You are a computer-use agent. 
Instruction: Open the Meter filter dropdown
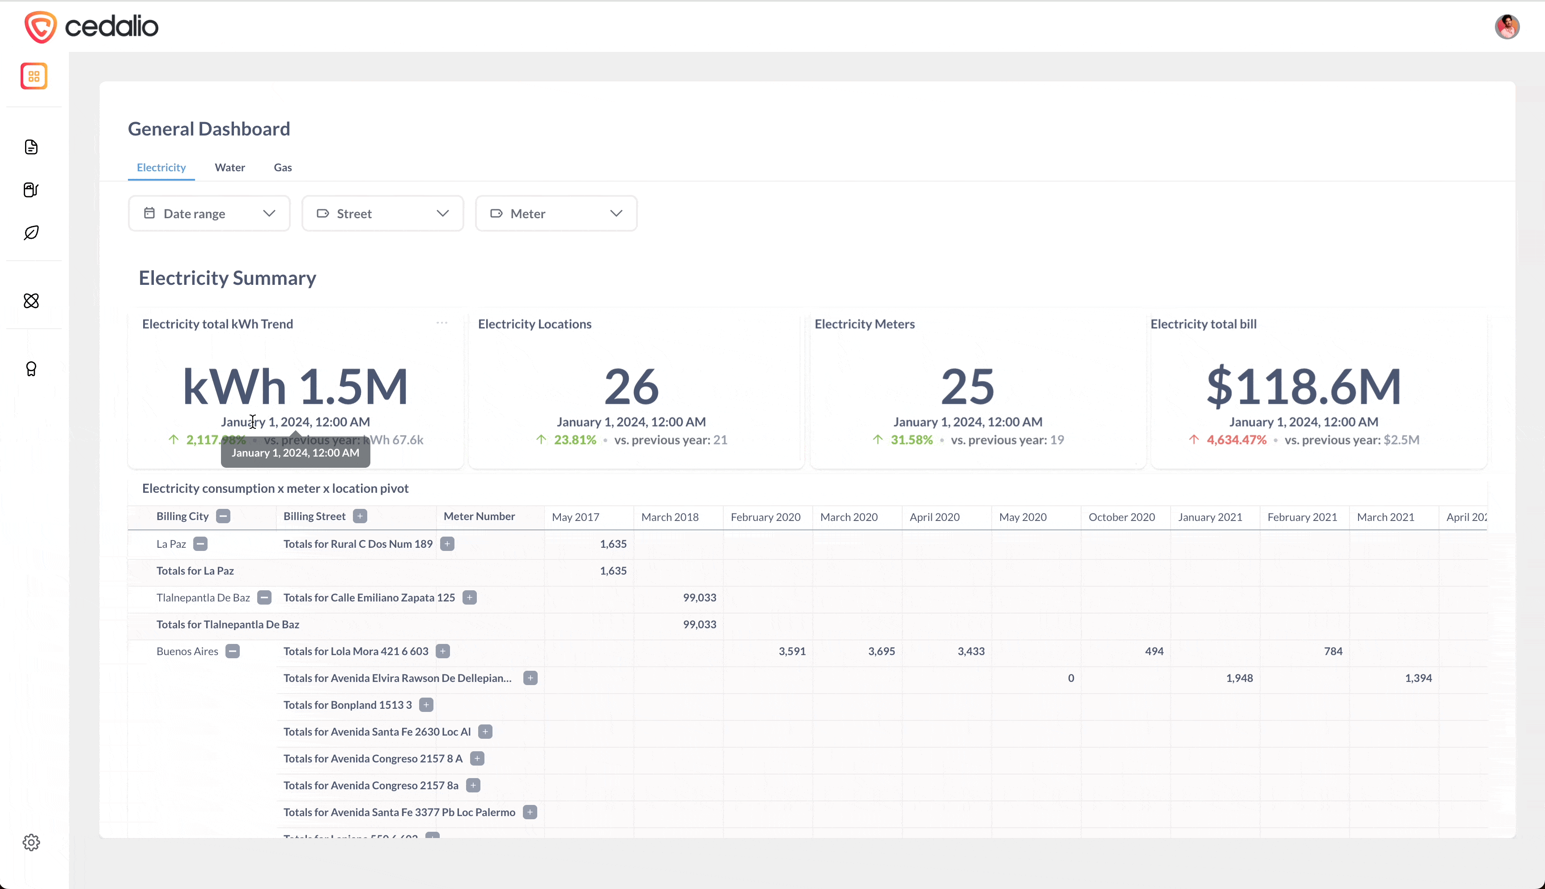[556, 214]
